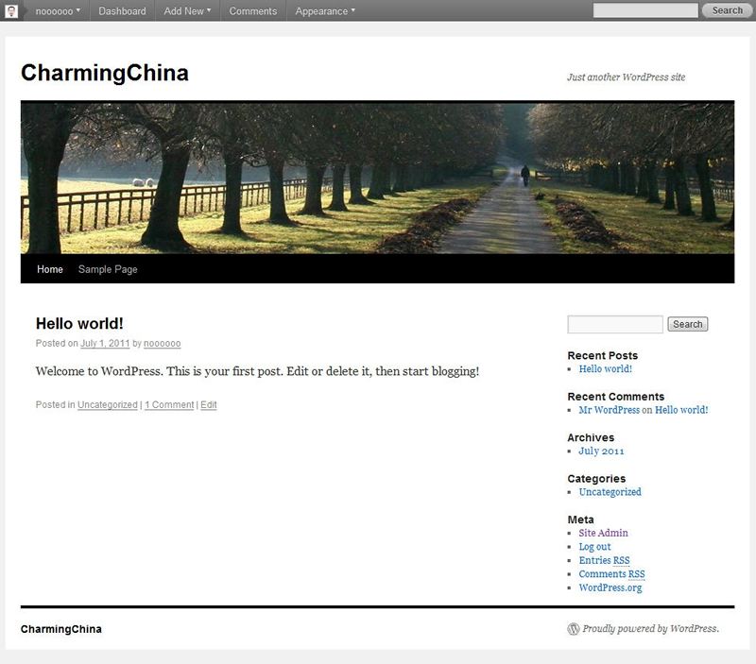The height and width of the screenshot is (664, 756).
Task: Edit the post via the Edit link
Action: tap(207, 404)
